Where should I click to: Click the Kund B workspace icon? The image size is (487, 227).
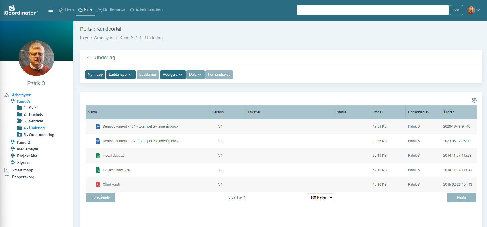(13, 142)
